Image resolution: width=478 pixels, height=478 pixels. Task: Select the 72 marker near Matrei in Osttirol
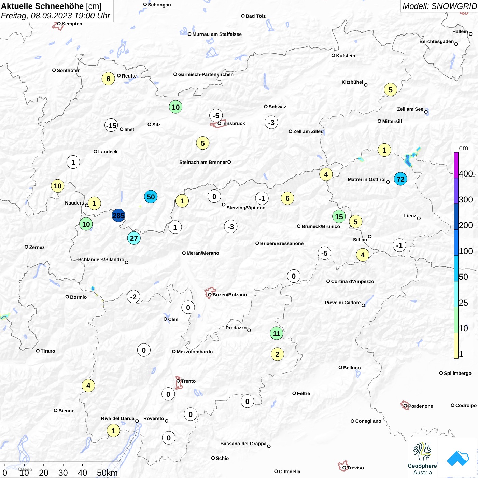click(400, 179)
